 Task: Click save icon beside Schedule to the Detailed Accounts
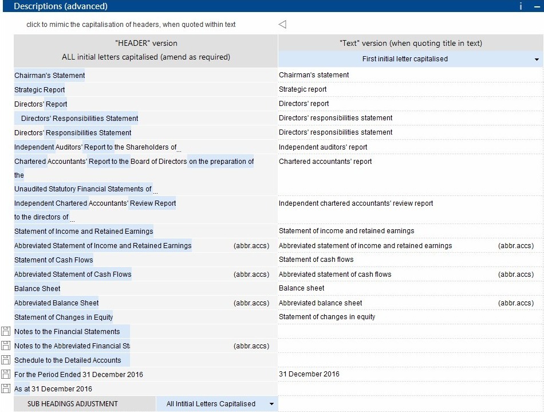pyautogui.click(x=6, y=360)
